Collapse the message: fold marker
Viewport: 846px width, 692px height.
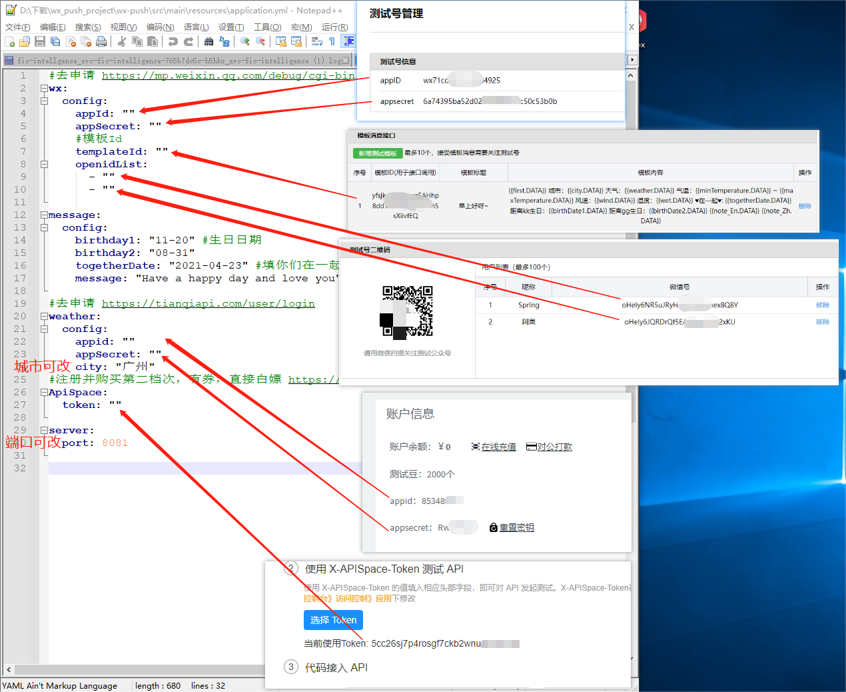(x=44, y=215)
